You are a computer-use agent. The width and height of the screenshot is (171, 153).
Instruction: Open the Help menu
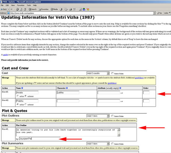click(35, 5)
